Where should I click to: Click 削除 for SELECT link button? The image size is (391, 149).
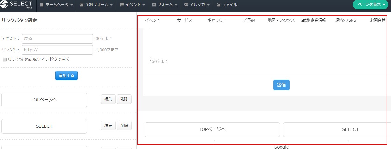(124, 125)
